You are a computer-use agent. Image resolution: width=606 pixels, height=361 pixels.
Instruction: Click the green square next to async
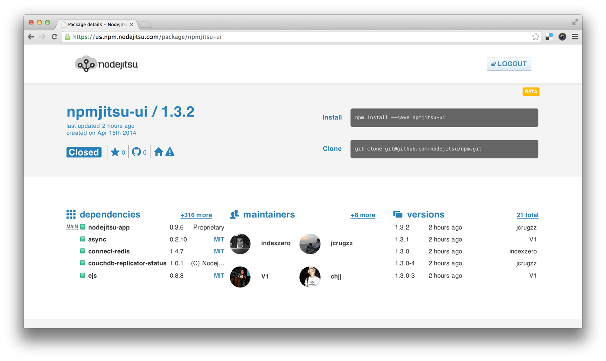83,239
